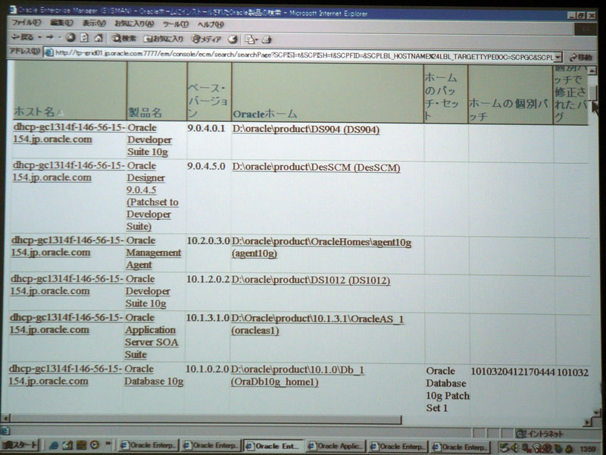Click the Forward arrow button
The width and height of the screenshot is (606, 455).
tap(50, 37)
